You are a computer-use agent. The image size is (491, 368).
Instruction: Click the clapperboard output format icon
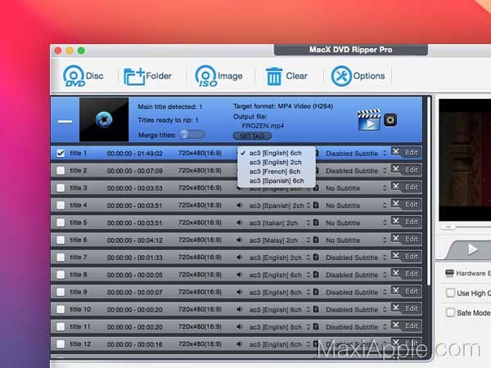[369, 119]
